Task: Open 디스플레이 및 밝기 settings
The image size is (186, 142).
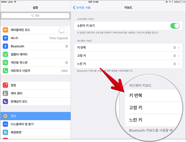Action: click(35, 124)
